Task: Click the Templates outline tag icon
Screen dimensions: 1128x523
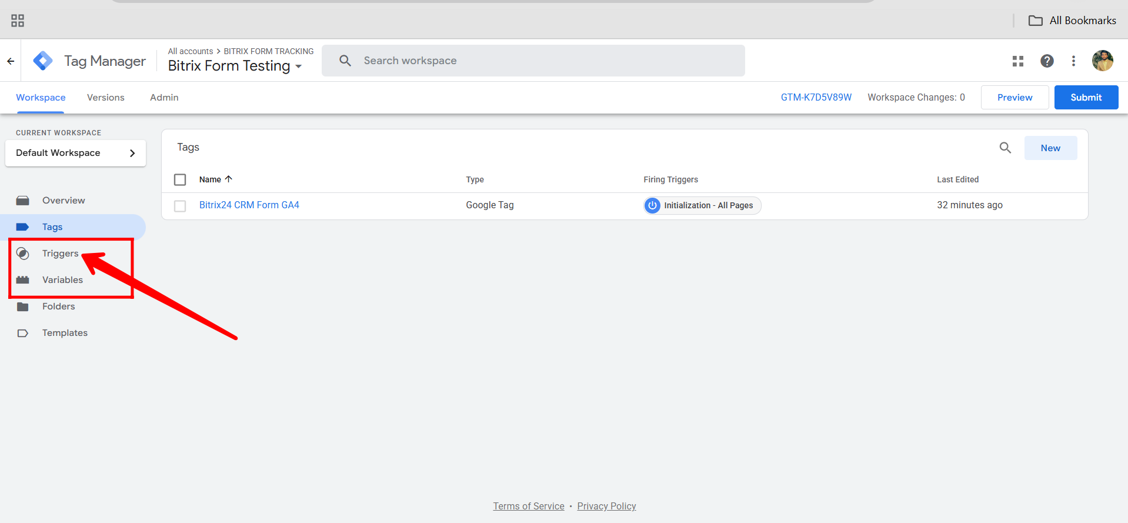Action: pyautogui.click(x=23, y=333)
